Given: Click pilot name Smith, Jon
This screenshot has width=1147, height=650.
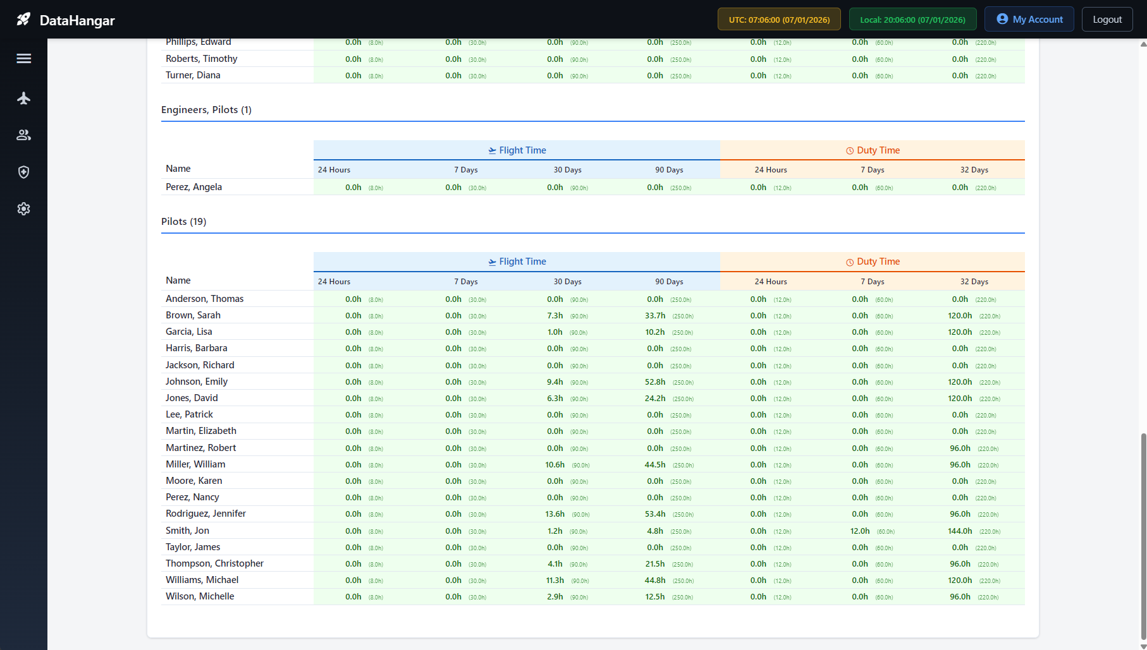Looking at the screenshot, I should [x=187, y=531].
